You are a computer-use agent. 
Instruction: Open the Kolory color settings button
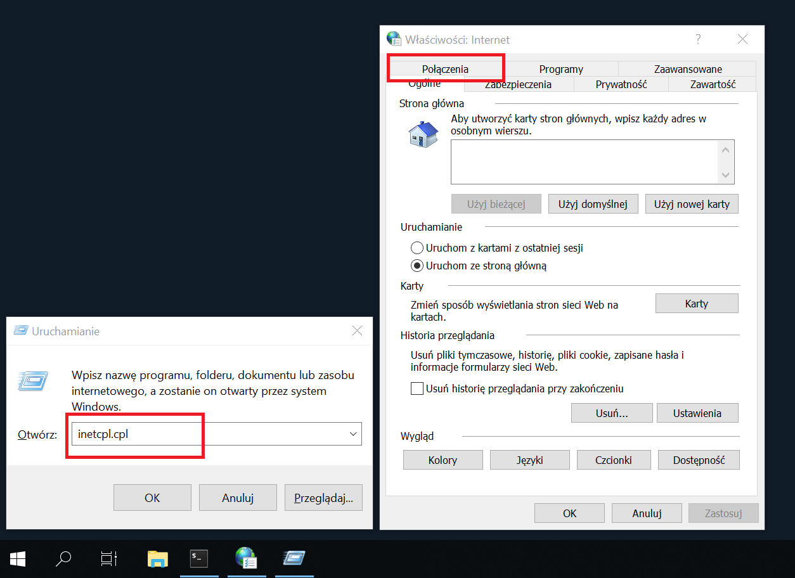click(x=443, y=460)
